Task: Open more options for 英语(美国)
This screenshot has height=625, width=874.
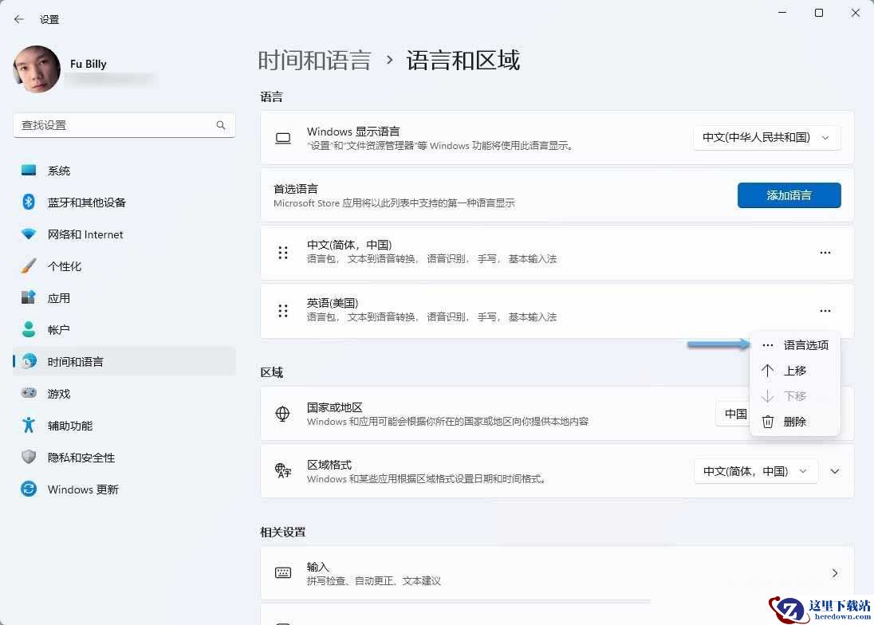Action: 825,311
